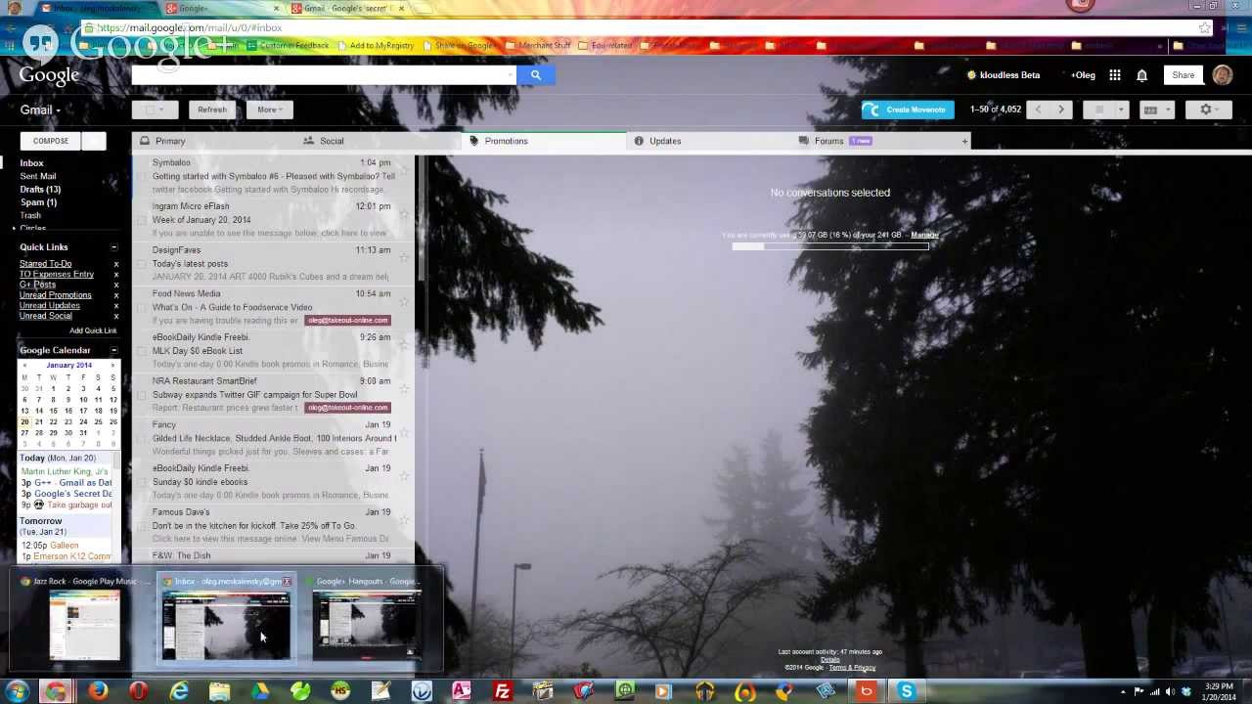Open the Google apps grid
Screen dimensions: 1252x704
point(1114,75)
